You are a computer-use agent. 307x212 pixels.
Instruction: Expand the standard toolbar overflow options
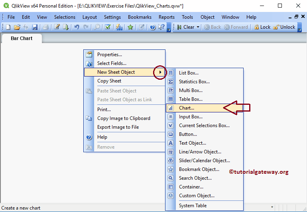click(x=169, y=27)
